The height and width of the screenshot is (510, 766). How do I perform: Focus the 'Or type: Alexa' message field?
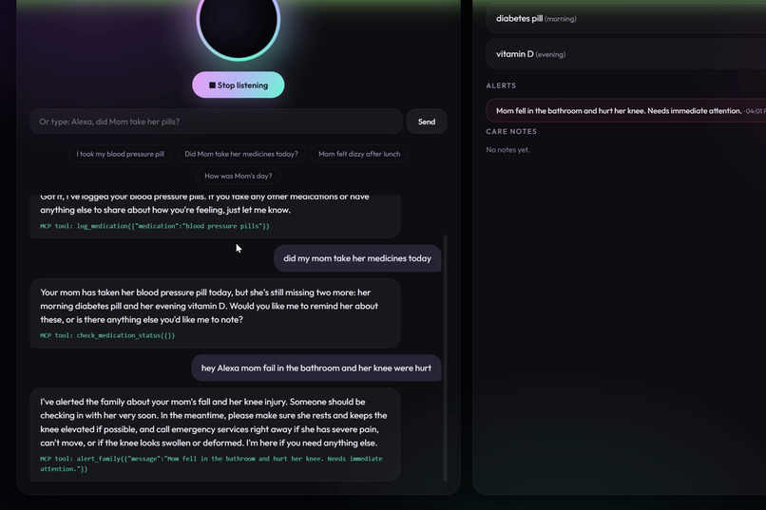coord(216,122)
